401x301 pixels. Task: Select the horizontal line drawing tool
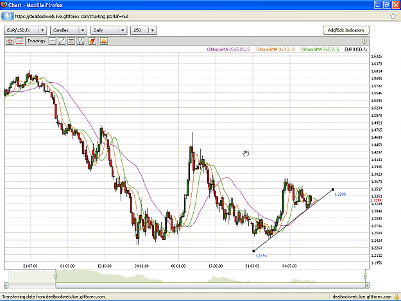tap(52, 41)
